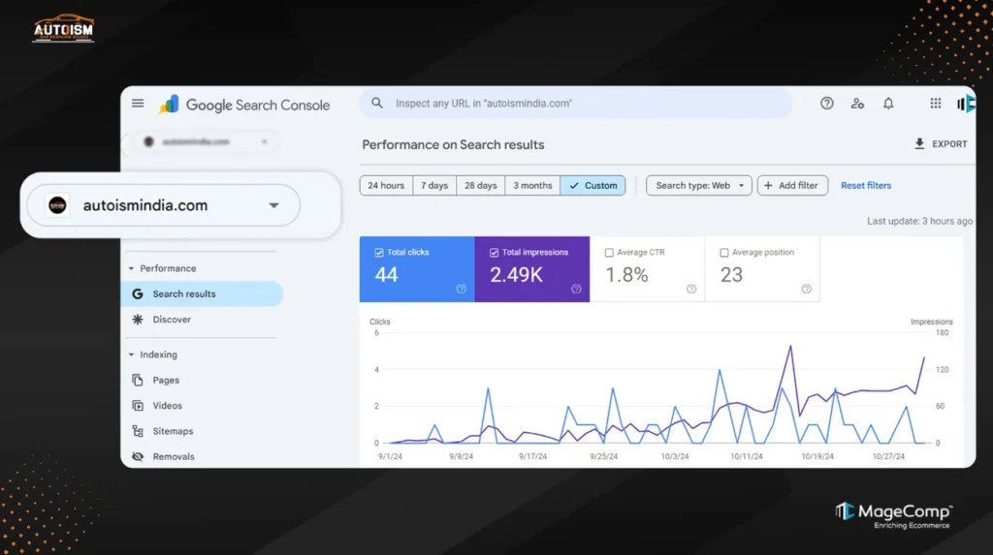This screenshot has height=555, width=993.
Task: Enable the Average position checkbox
Action: (724, 253)
